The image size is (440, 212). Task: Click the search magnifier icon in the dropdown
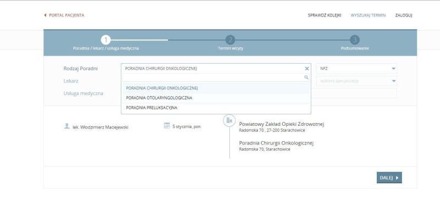coord(306,77)
